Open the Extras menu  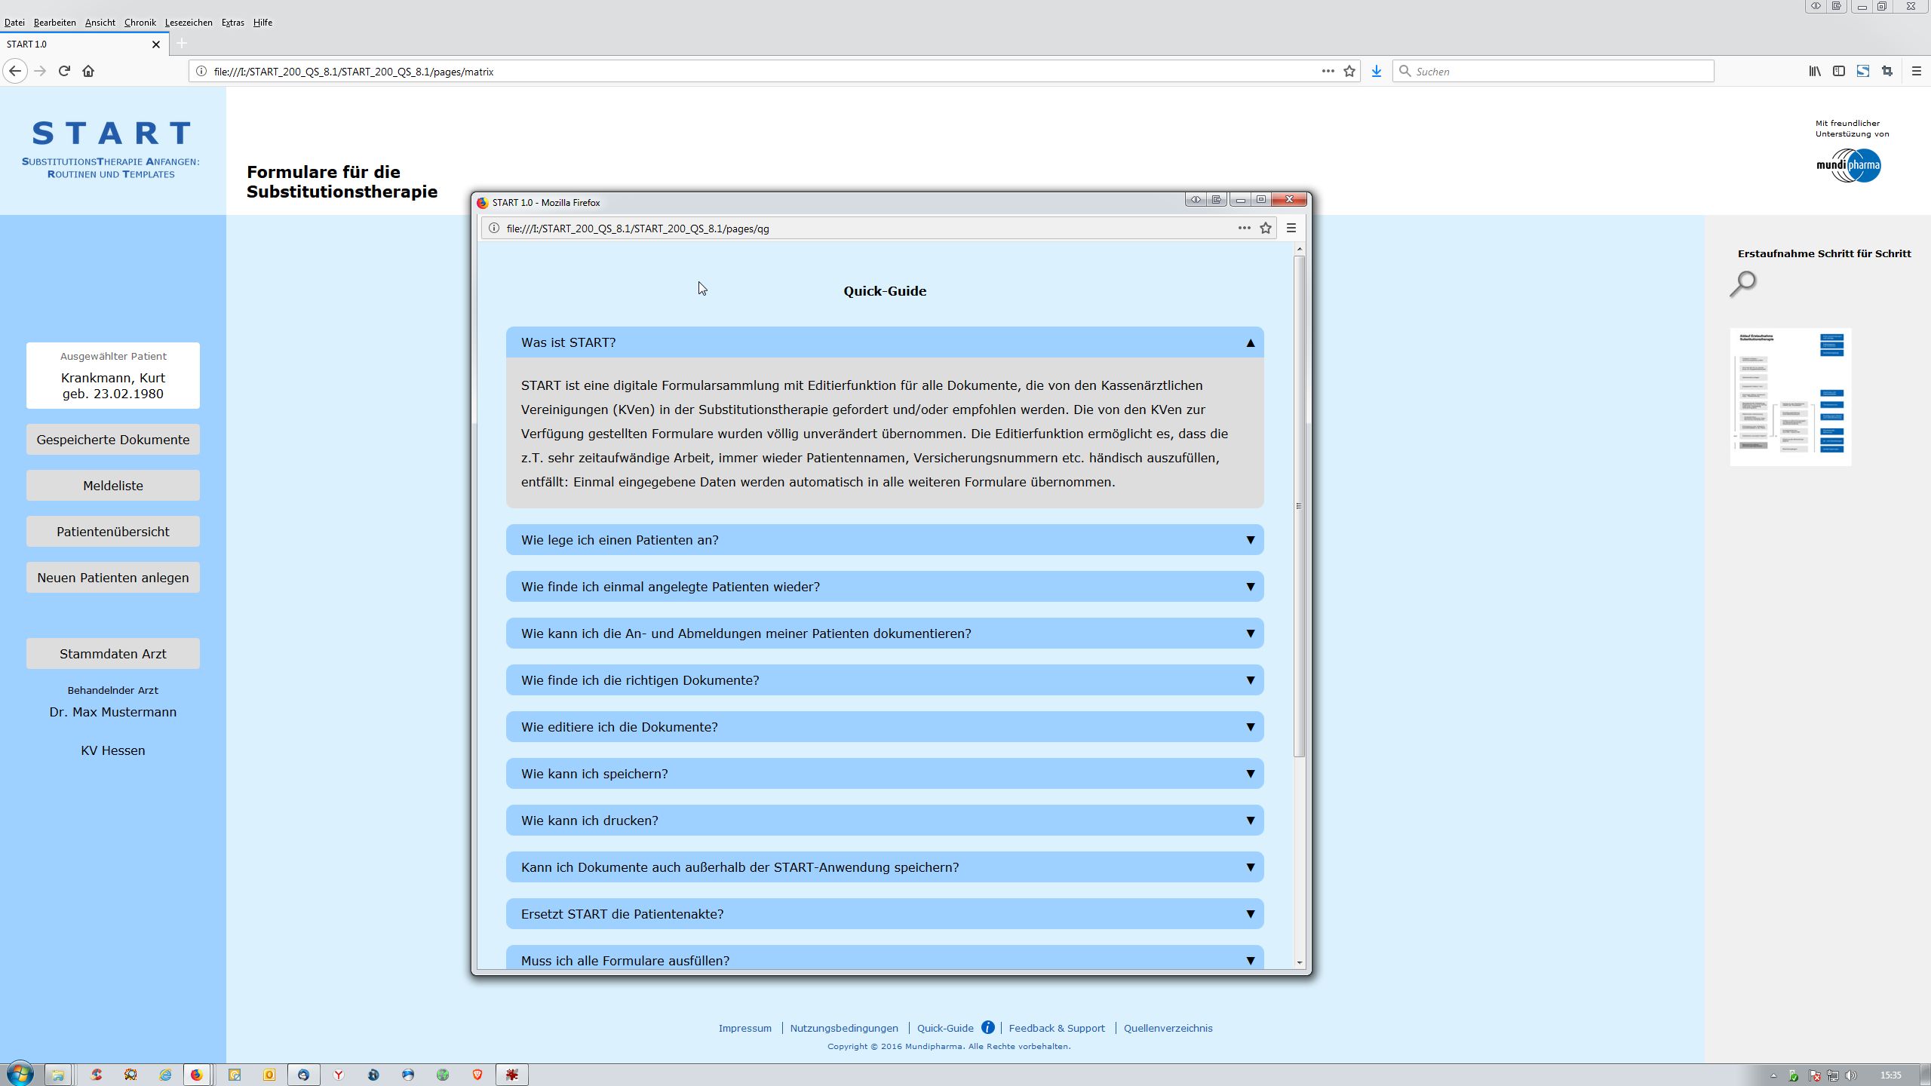[x=233, y=23]
